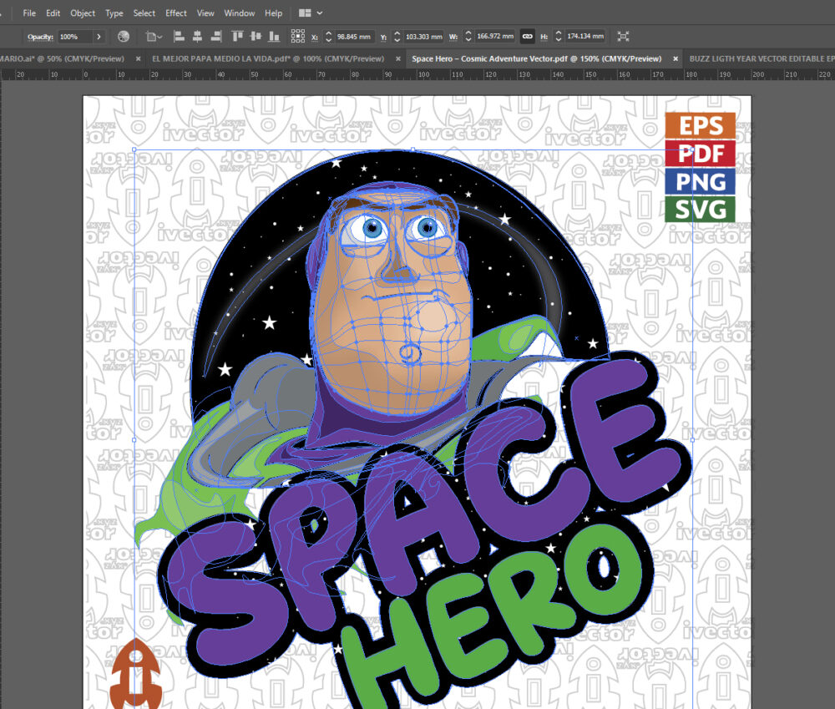Click the orange rocket logo on artboard
The width and height of the screenshot is (835, 709).
pyautogui.click(x=136, y=673)
